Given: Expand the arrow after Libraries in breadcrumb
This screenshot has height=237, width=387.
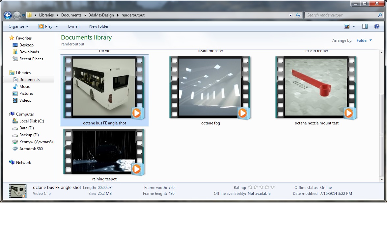Looking at the screenshot, I should tap(58, 15).
